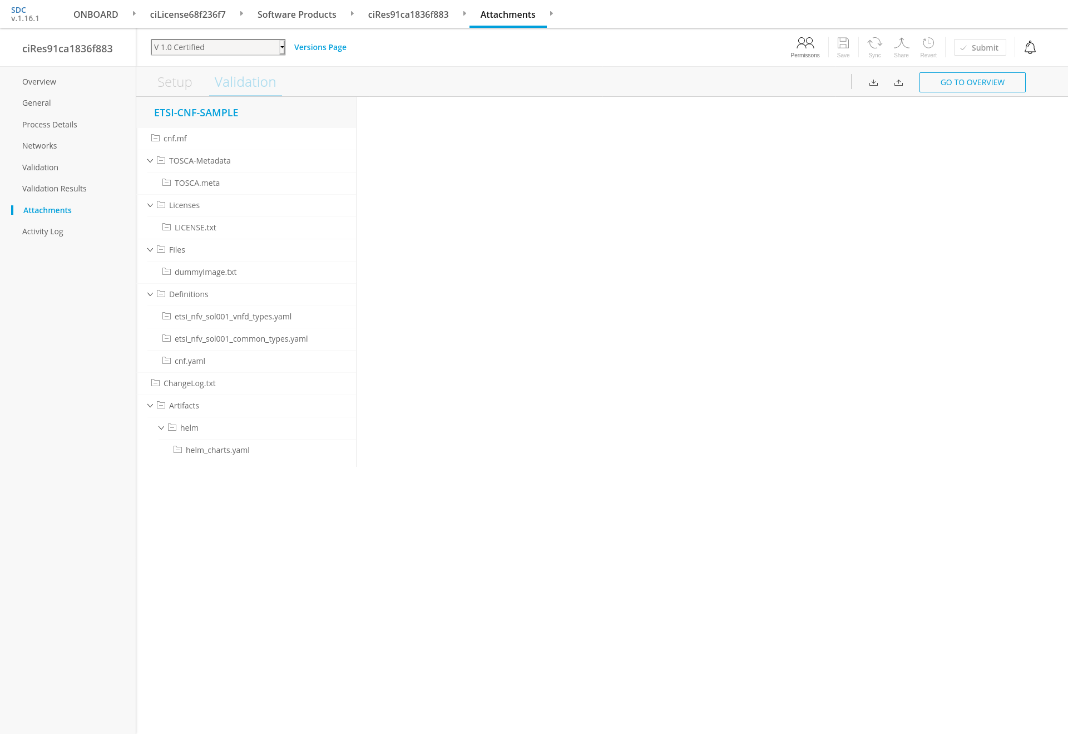Viewport: 1068px width, 734px height.
Task: Click the download attachments icon
Action: point(873,82)
